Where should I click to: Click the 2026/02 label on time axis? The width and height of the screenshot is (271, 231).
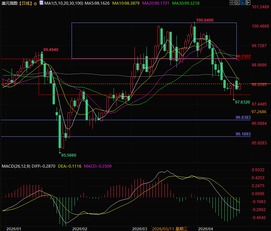[x=80, y=229]
